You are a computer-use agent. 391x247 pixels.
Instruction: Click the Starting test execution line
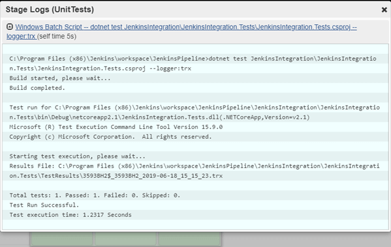click(77, 156)
